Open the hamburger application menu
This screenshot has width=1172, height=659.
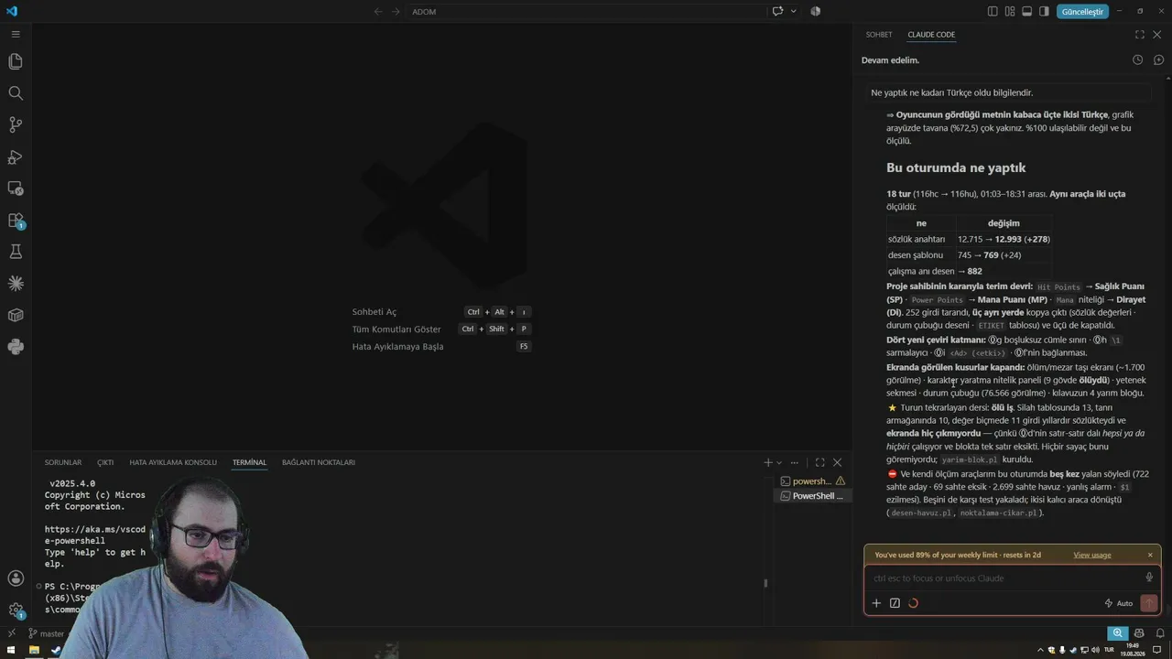point(16,34)
